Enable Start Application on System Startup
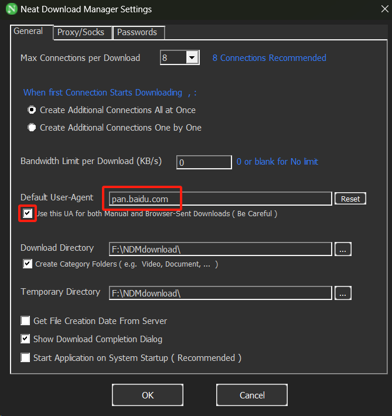This screenshot has width=392, height=416. pyautogui.click(x=26, y=357)
